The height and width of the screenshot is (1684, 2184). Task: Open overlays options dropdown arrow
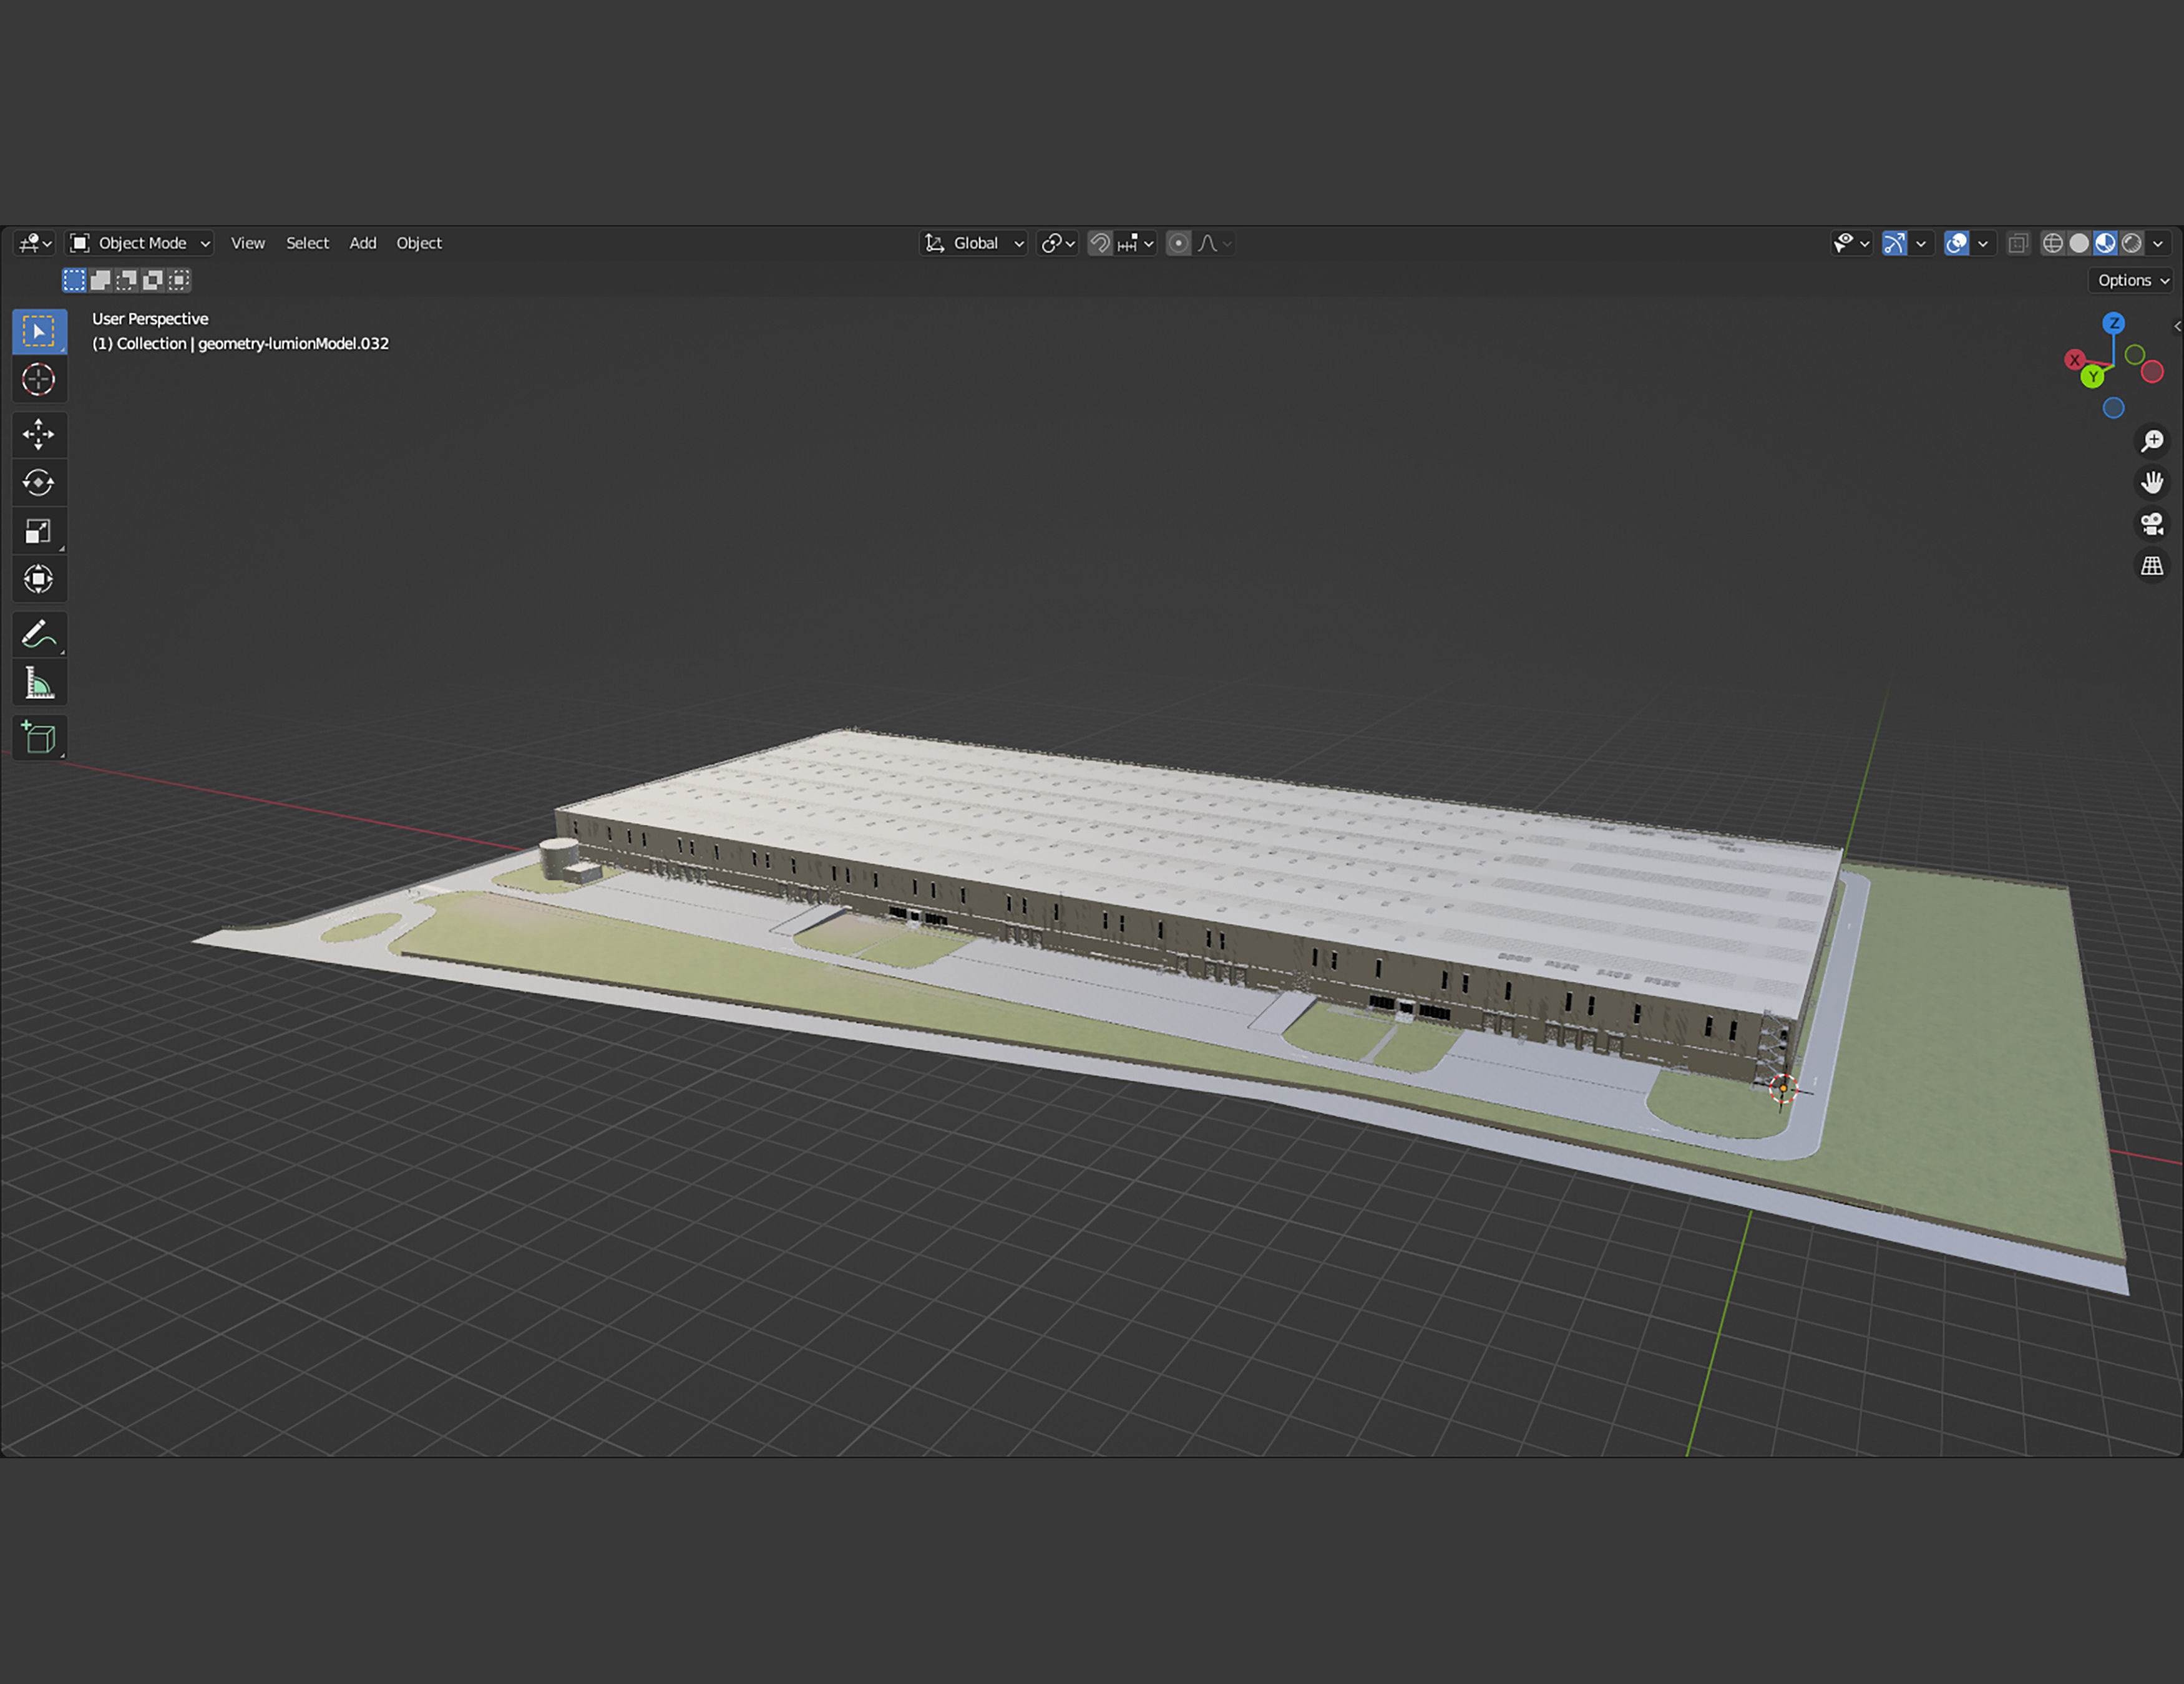(1983, 243)
